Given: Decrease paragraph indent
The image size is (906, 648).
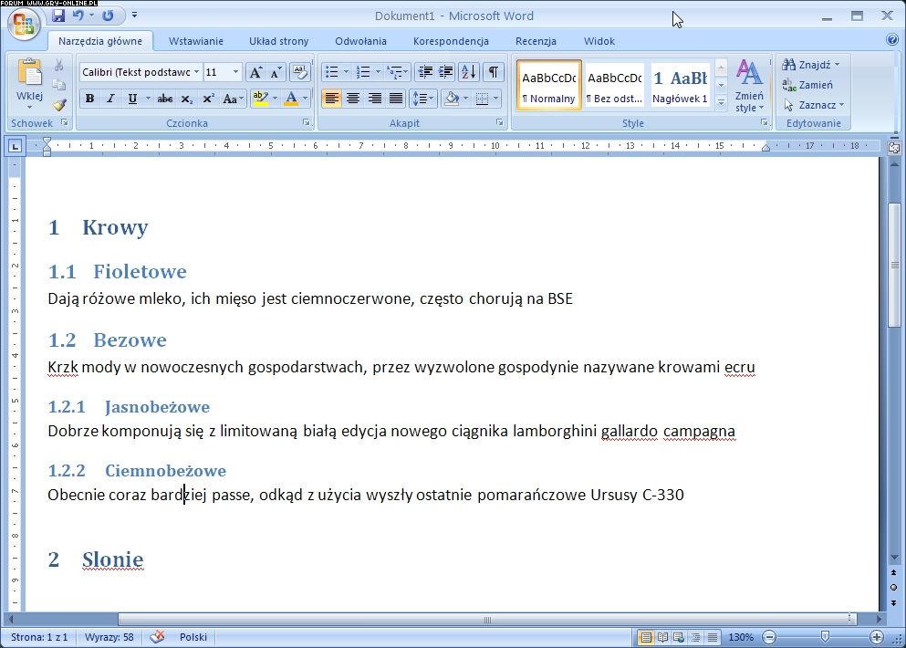Looking at the screenshot, I should (425, 72).
